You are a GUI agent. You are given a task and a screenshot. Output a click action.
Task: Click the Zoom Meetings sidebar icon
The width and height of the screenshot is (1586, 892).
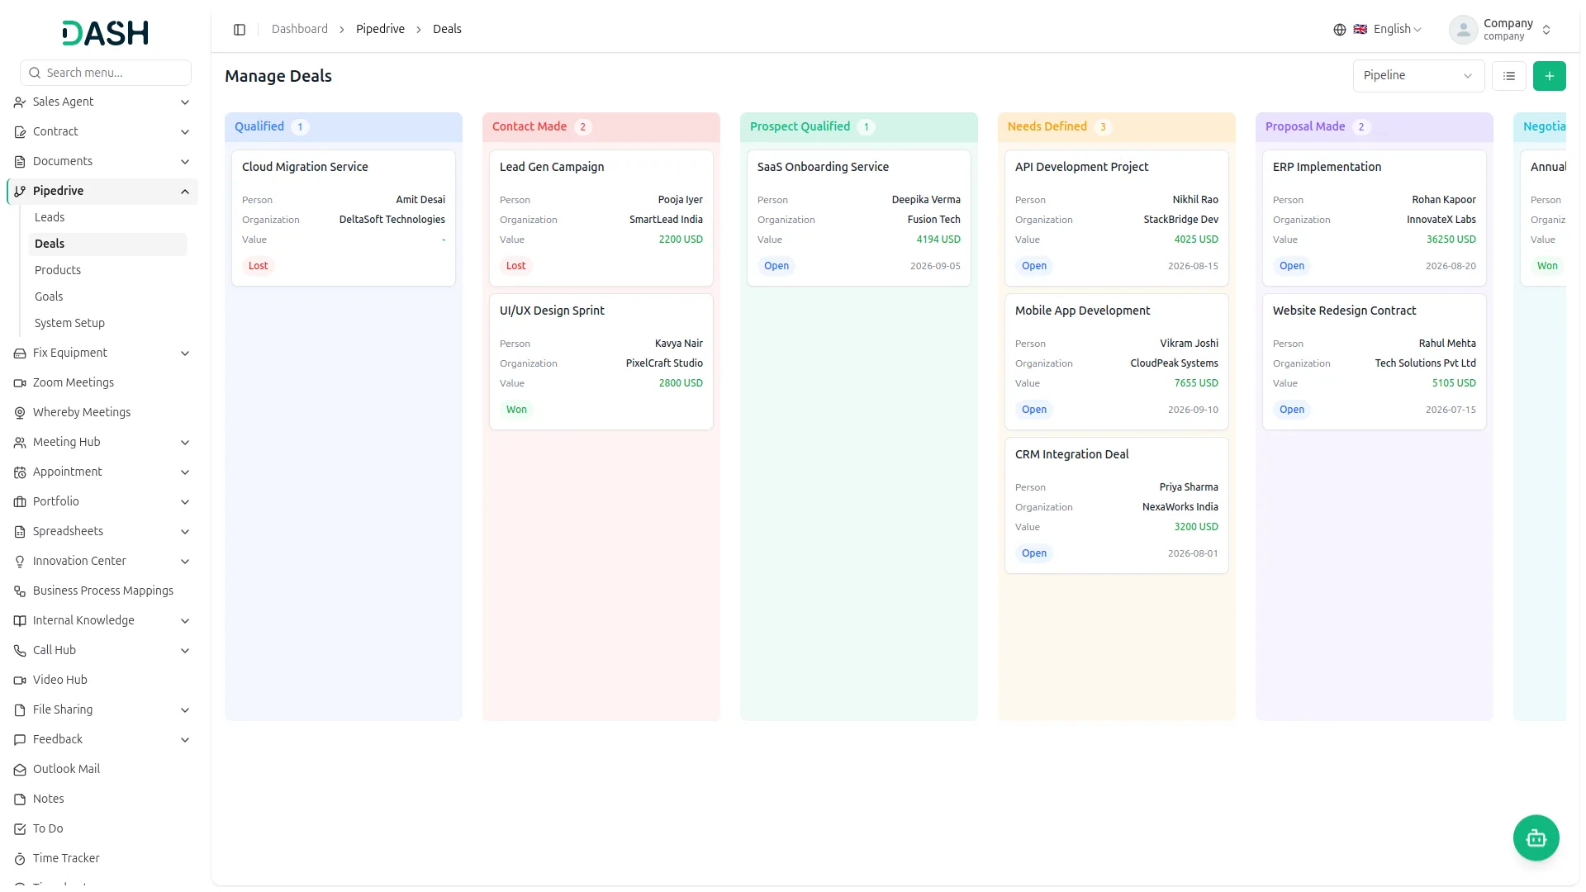coord(20,383)
